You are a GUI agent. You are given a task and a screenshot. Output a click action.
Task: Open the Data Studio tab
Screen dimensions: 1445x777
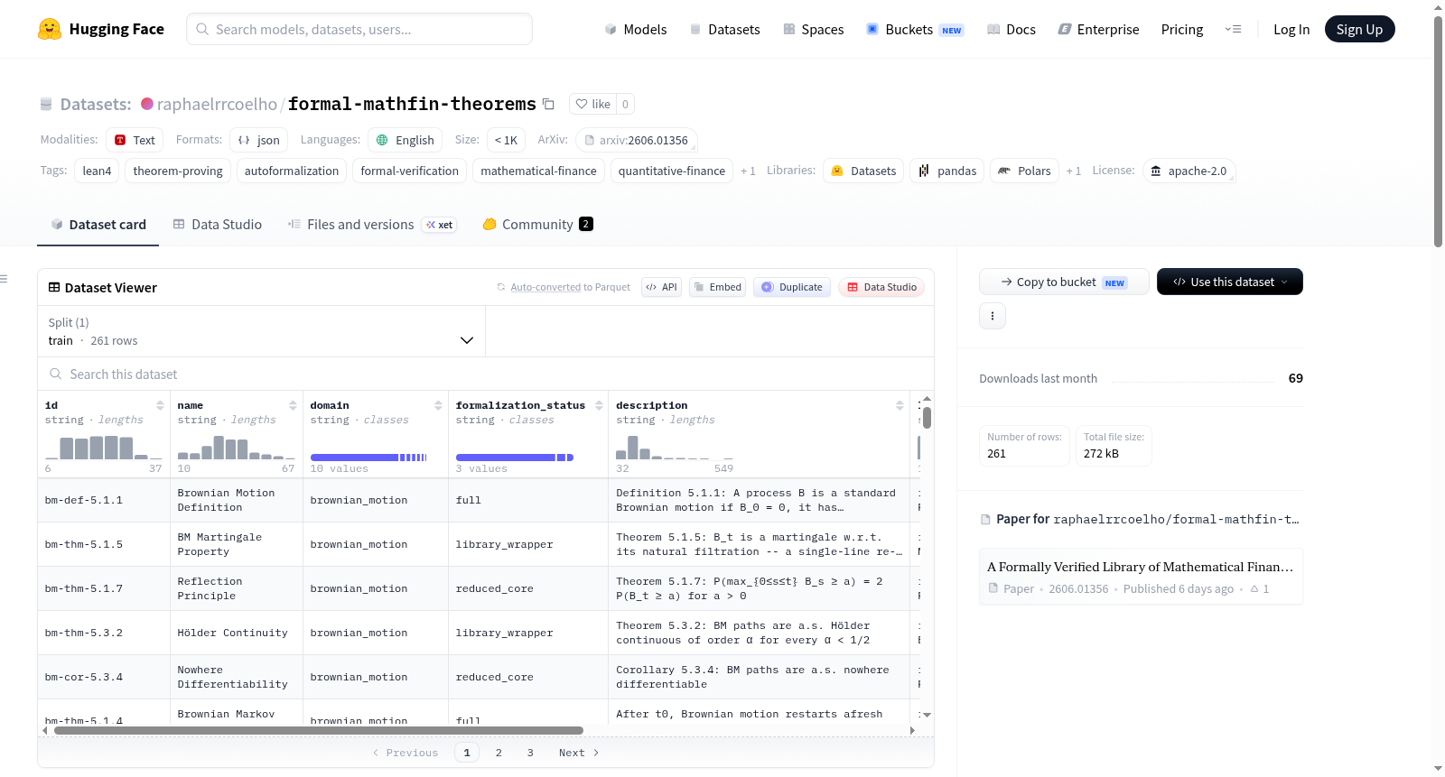[218, 225]
